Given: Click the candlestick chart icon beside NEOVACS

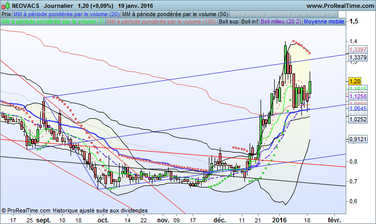Looking at the screenshot, I should 5,5.
